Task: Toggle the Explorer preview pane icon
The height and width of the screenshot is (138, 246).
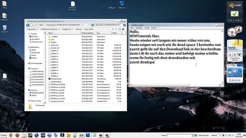Action: (x=120, y=29)
